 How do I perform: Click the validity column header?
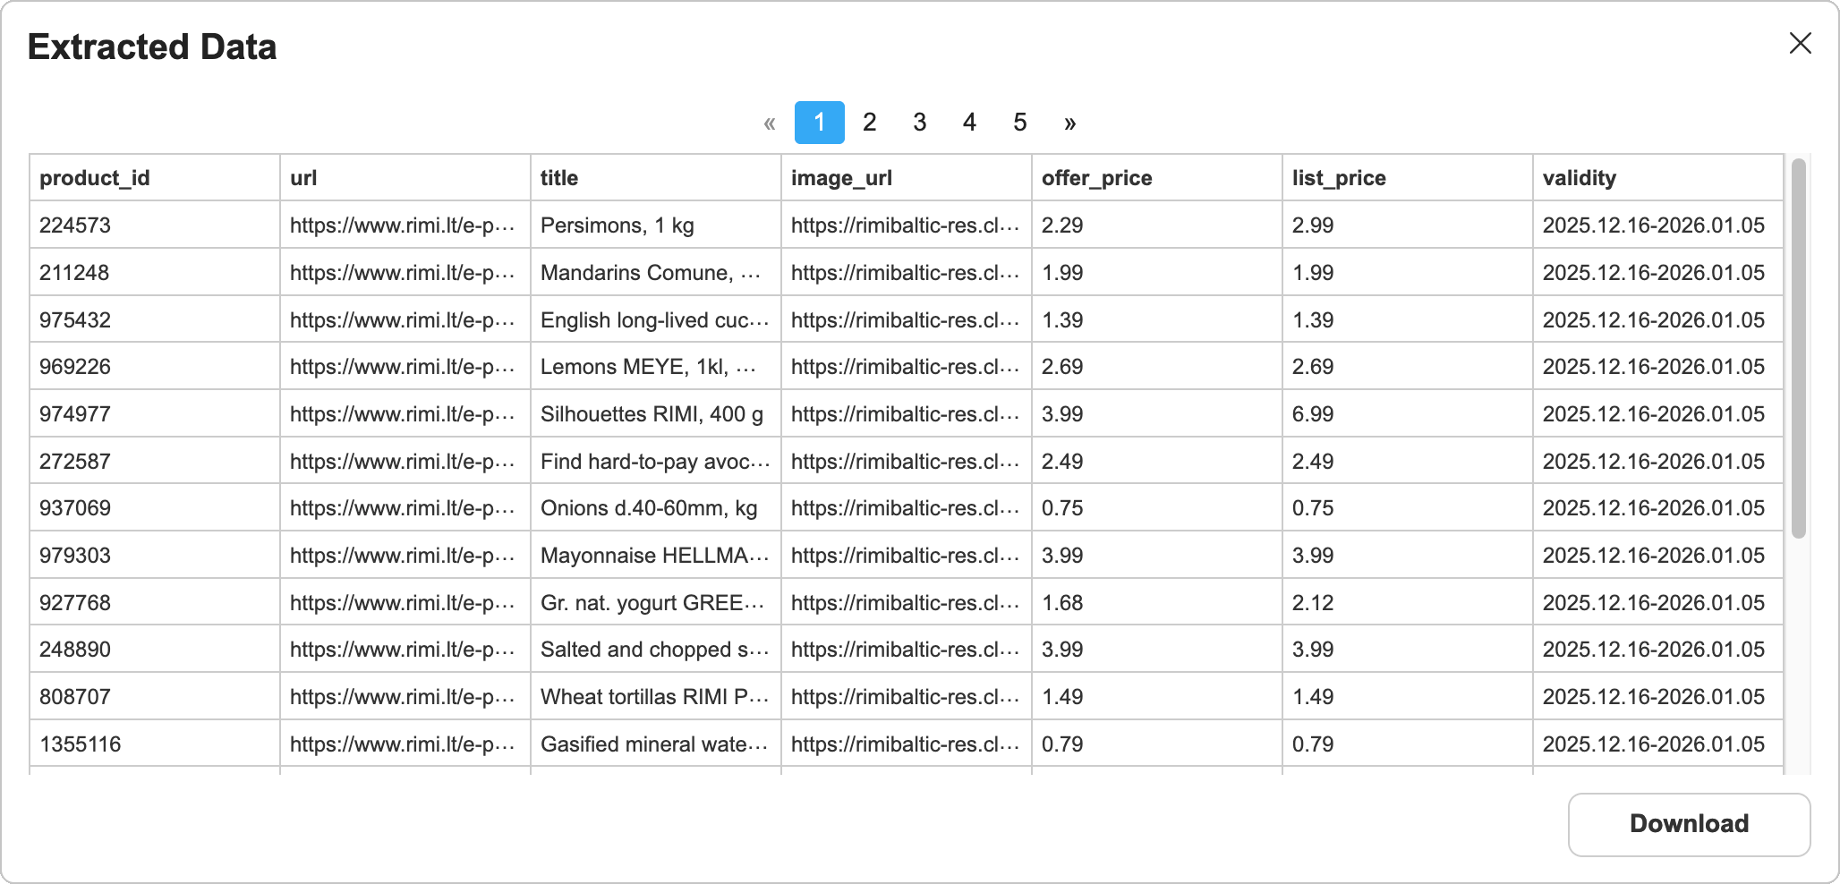pyautogui.click(x=1580, y=178)
